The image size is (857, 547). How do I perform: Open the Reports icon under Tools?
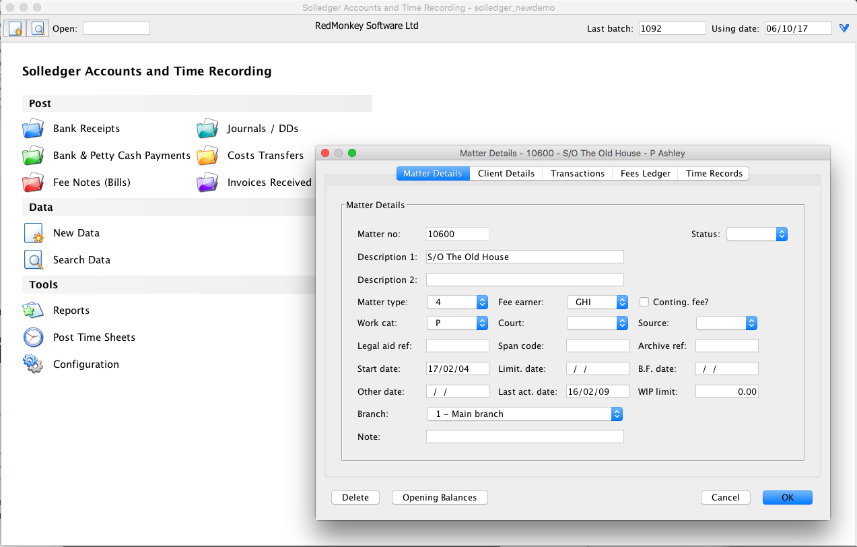(x=33, y=311)
